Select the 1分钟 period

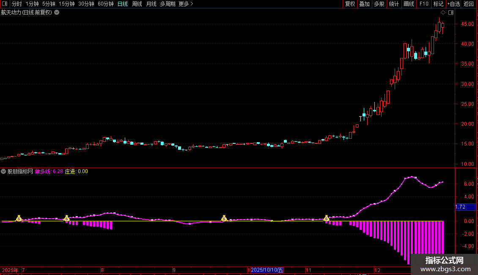(32, 4)
